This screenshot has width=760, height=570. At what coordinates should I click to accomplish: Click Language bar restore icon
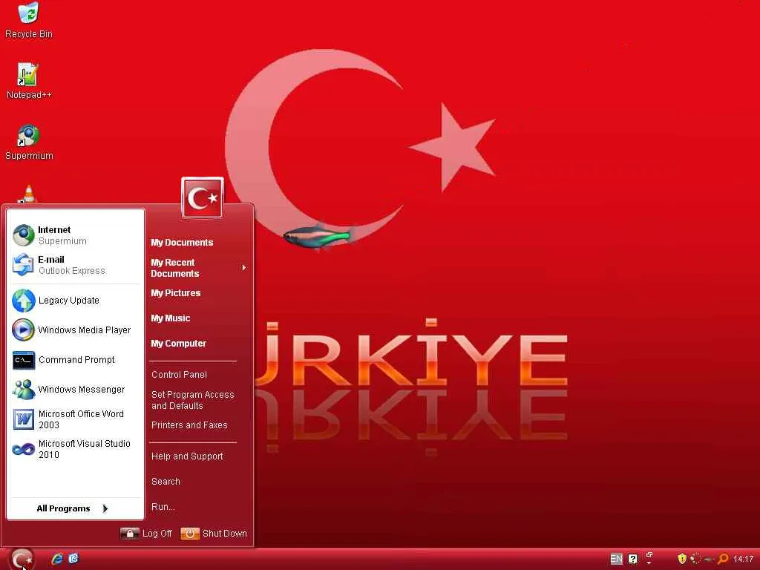coord(649,554)
